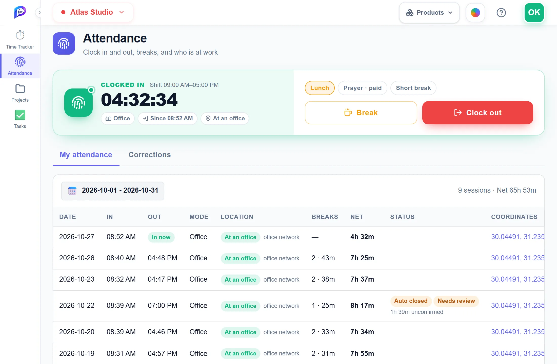Open the 2026-10-01 - 2026-10-31 date range picker
Viewport: 557px width, 364px height.
(x=113, y=191)
